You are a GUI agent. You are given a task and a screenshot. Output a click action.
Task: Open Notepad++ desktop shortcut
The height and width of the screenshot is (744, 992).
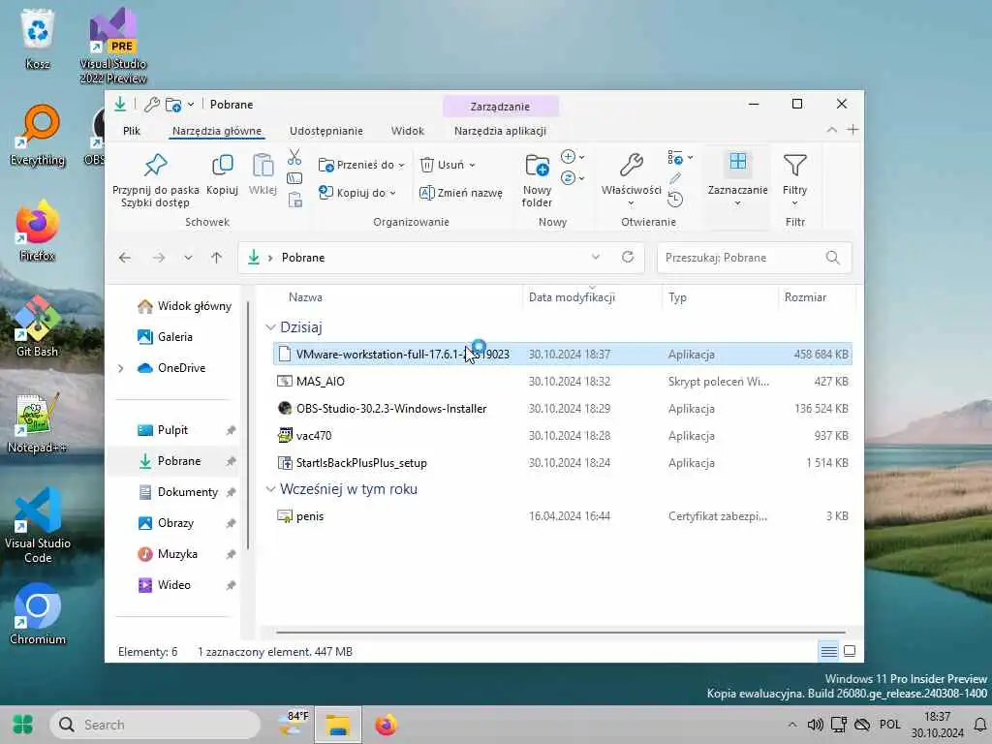coord(38,422)
